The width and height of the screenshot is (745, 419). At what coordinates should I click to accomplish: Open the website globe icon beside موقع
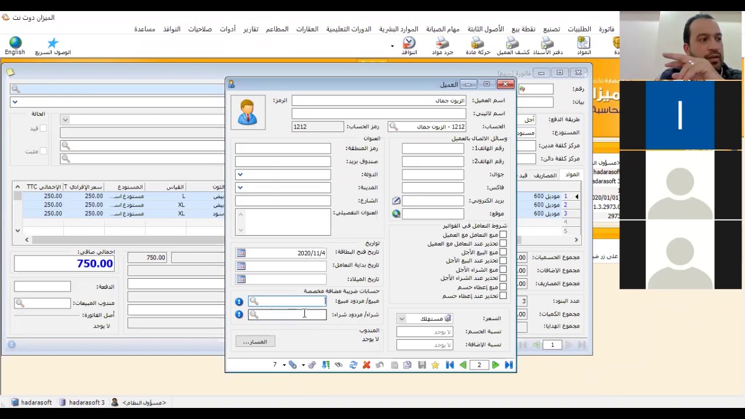tap(396, 214)
